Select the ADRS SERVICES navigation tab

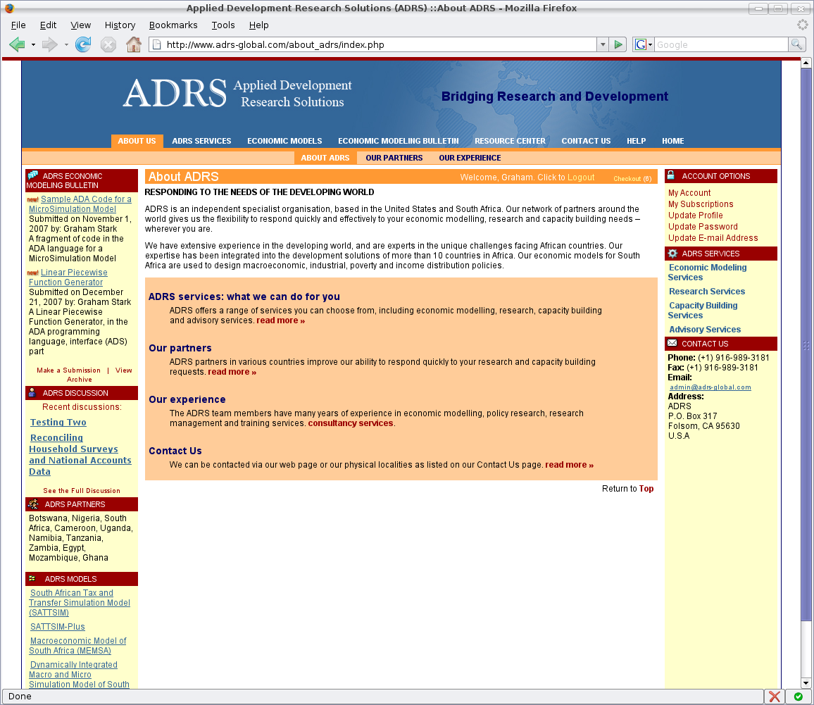[x=201, y=141]
